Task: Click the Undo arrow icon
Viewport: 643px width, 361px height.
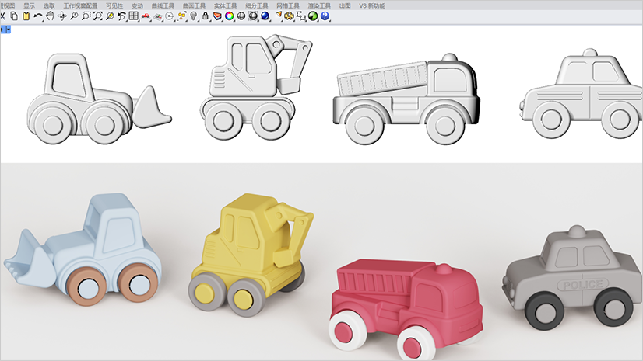Action: (37, 16)
